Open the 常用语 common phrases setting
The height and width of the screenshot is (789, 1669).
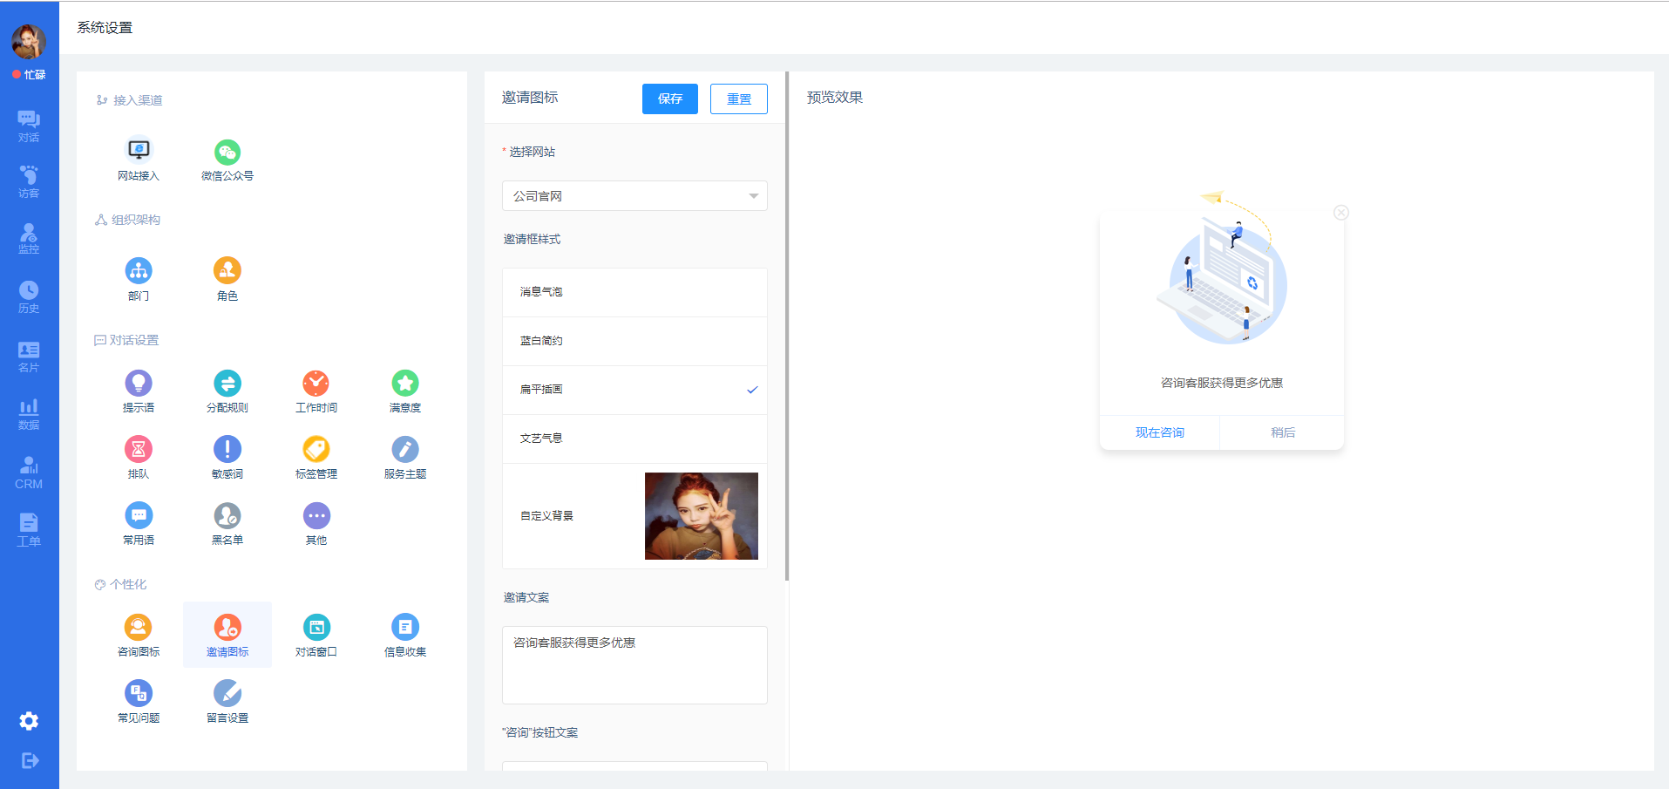pyautogui.click(x=139, y=524)
